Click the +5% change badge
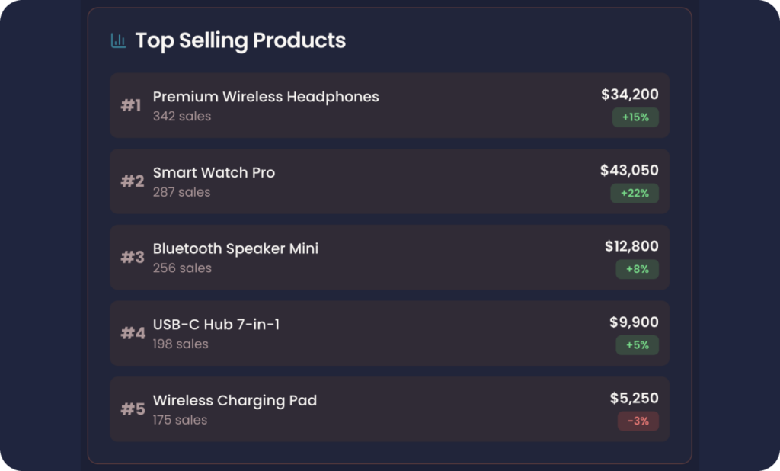780x471 pixels. tap(638, 345)
